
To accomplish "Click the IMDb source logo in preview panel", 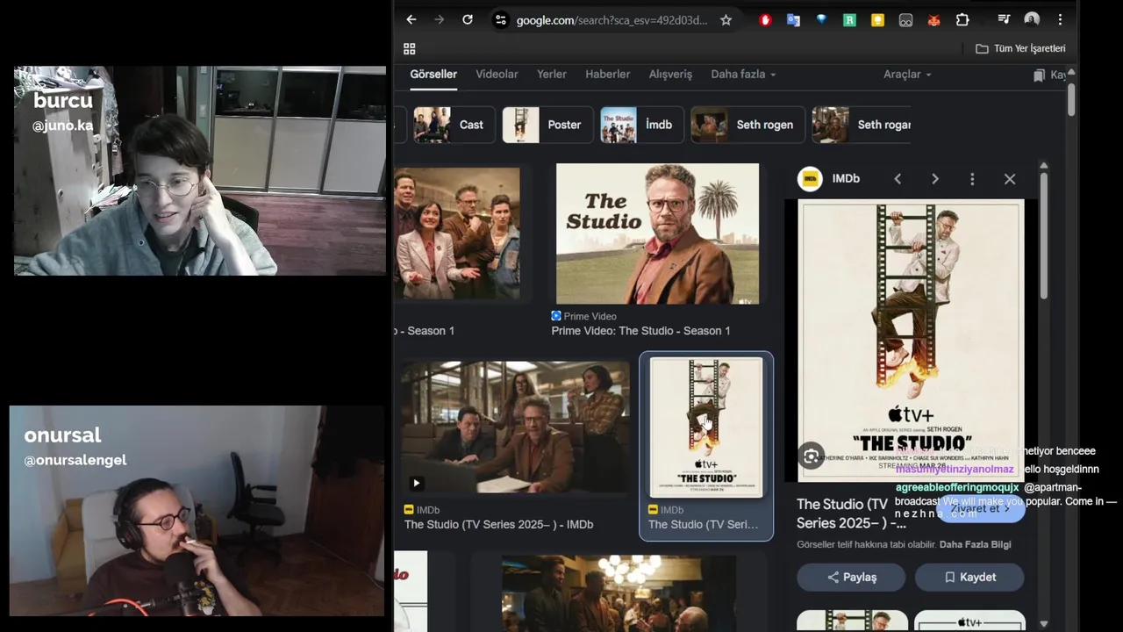I will (810, 179).
